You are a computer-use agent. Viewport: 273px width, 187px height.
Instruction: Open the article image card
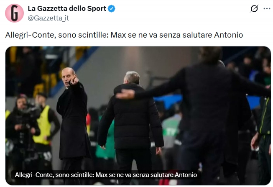pyautogui.click(x=138, y=116)
